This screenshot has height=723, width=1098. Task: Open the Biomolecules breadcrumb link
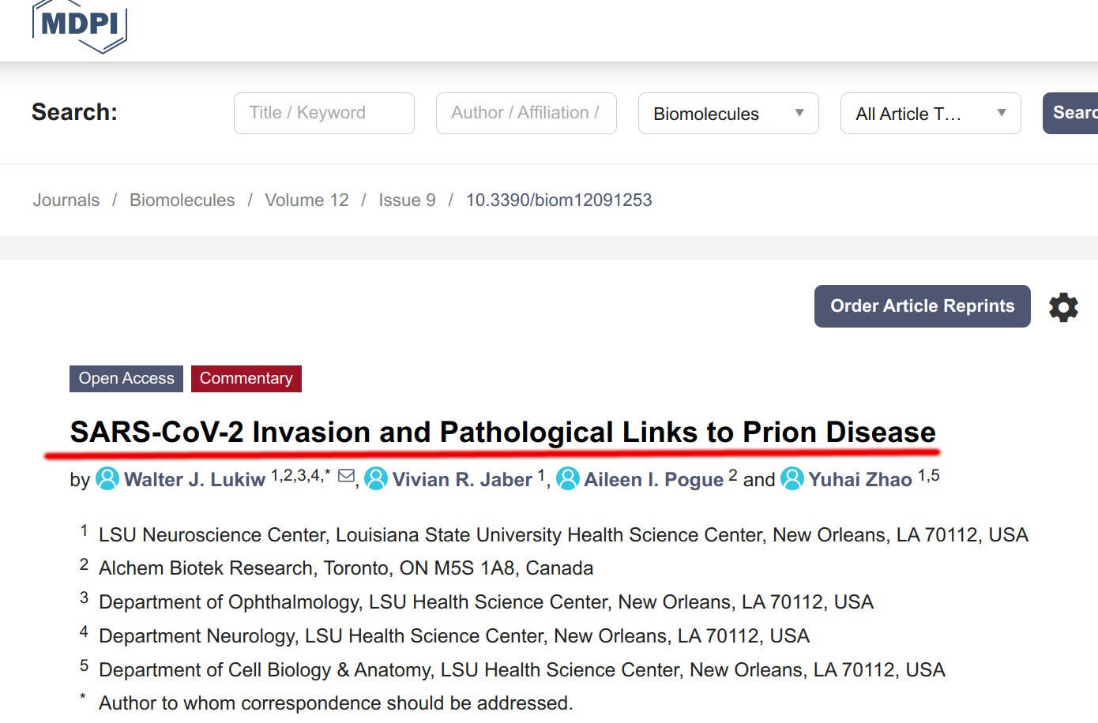click(x=182, y=200)
